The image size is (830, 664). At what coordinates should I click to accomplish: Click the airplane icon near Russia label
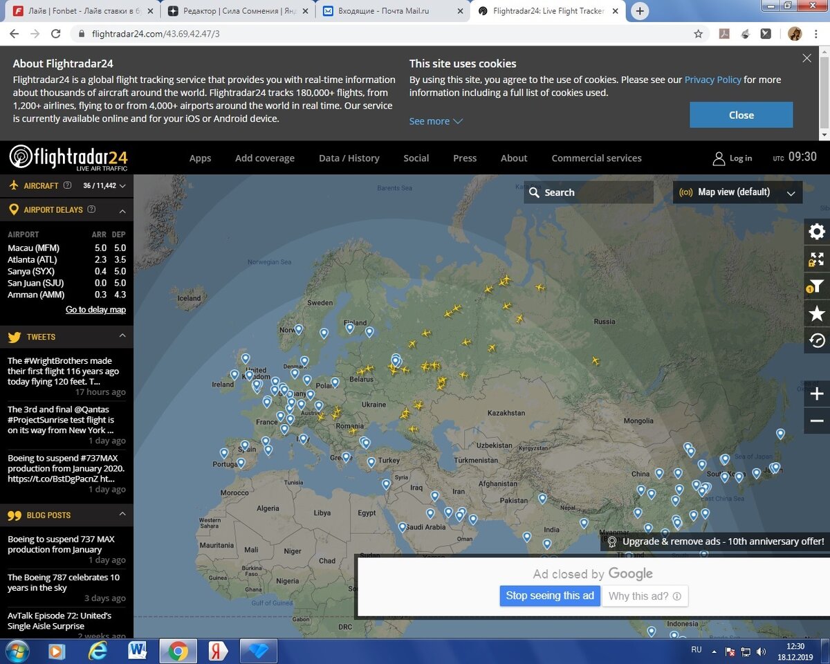click(x=595, y=360)
